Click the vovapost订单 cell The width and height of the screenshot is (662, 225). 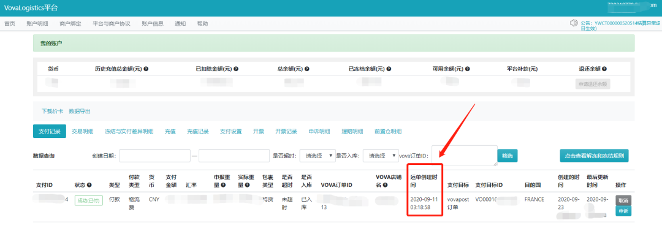click(458, 203)
